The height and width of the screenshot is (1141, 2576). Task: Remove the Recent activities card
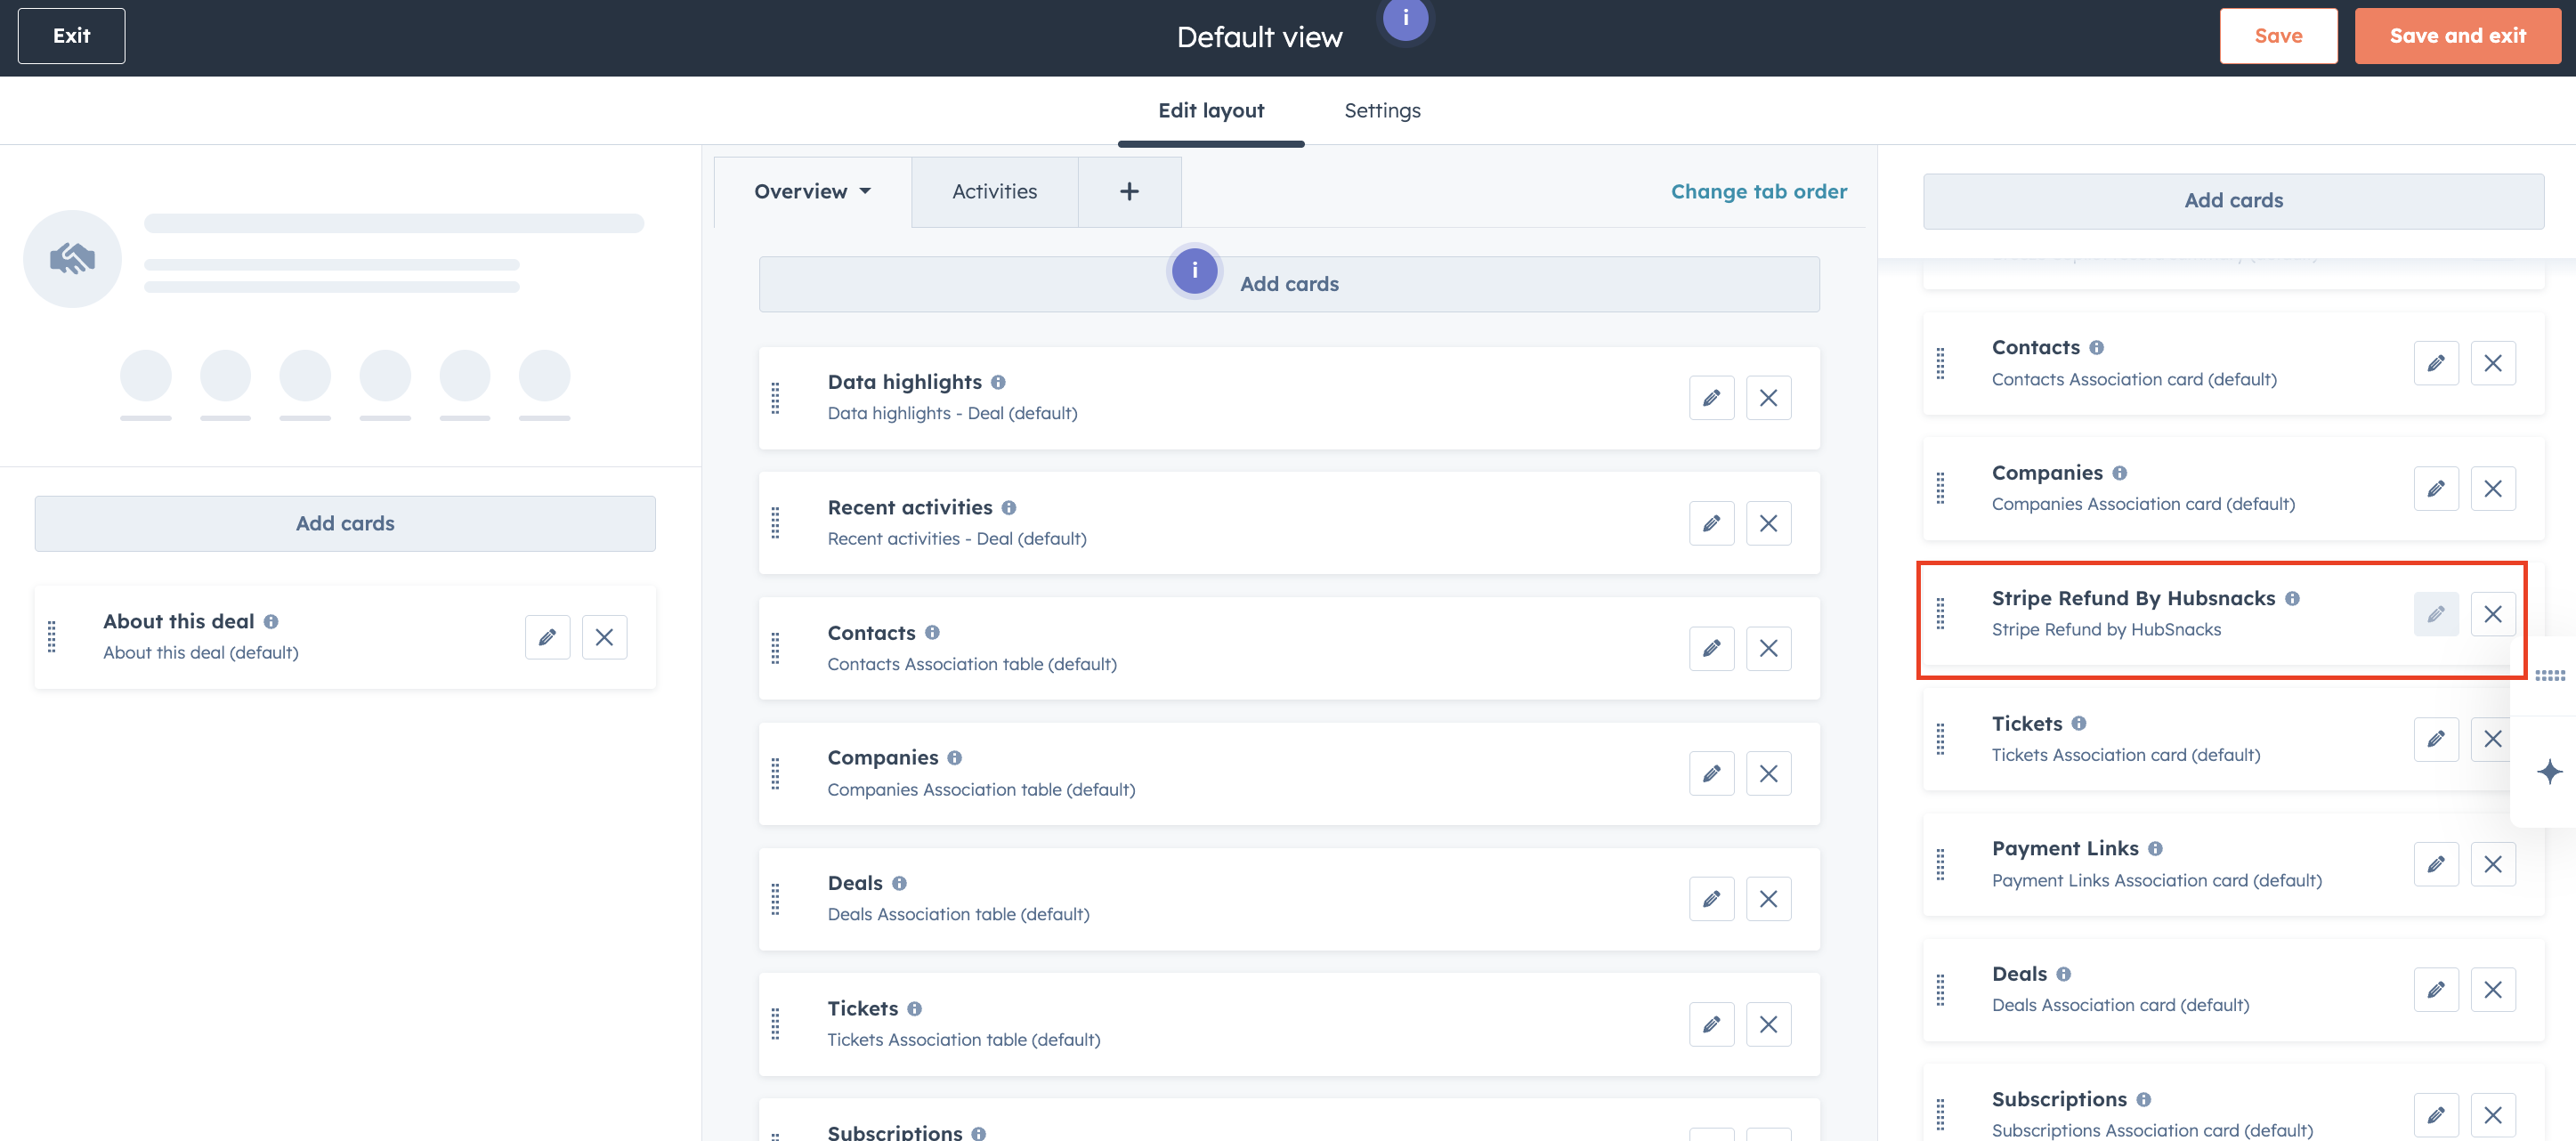(x=1768, y=523)
